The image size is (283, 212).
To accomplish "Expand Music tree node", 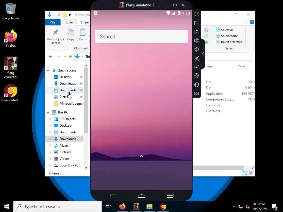I will click(50, 145).
